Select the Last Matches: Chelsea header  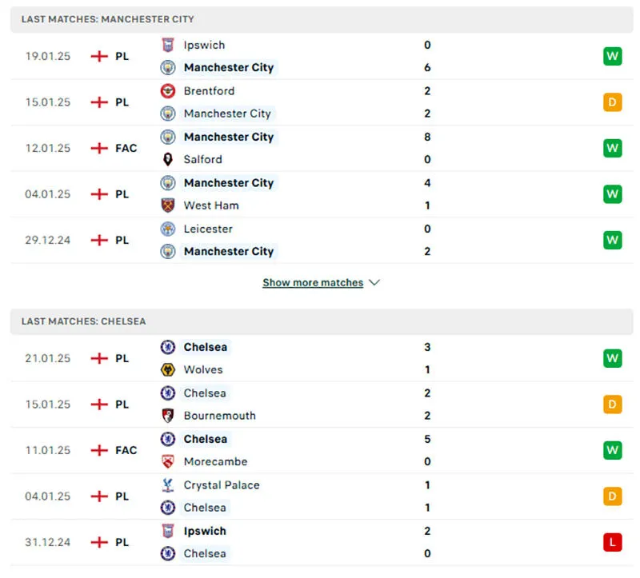84,321
